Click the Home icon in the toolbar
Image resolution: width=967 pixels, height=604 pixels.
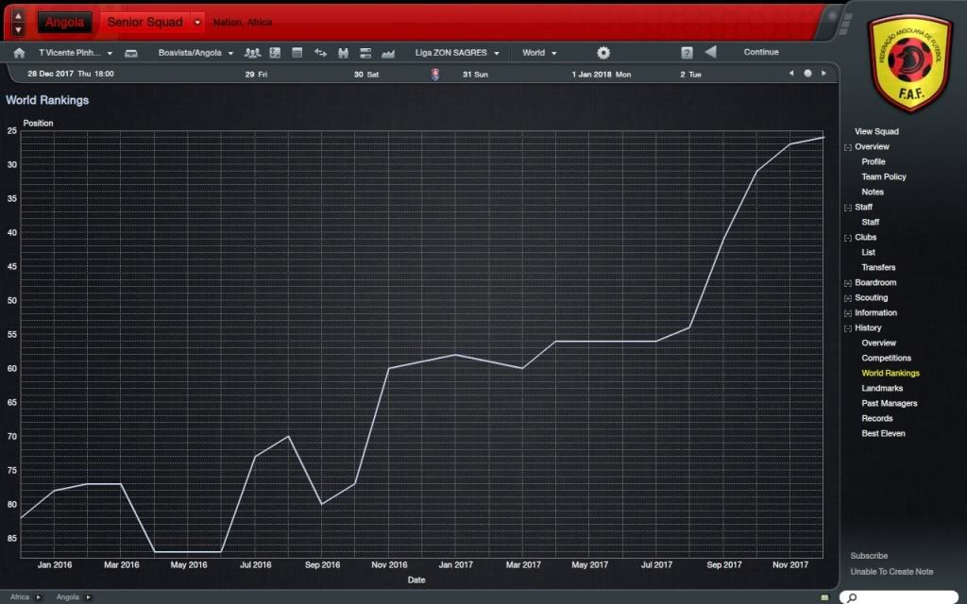point(19,53)
